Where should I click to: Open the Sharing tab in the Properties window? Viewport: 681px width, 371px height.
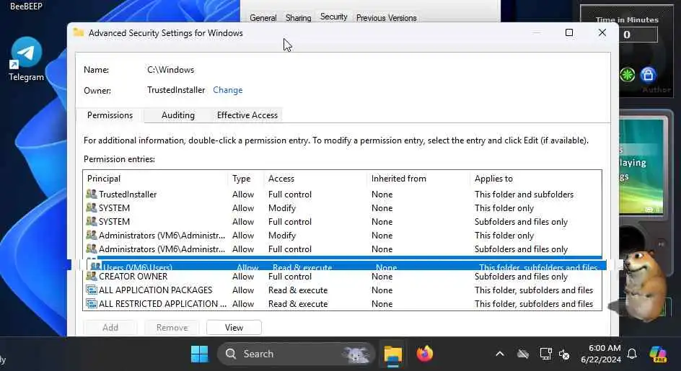tap(299, 18)
